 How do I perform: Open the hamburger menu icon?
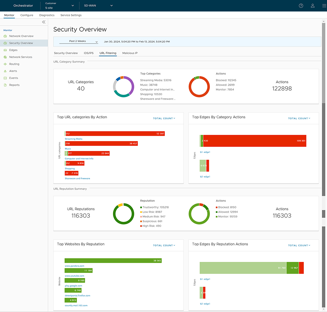(324, 6)
